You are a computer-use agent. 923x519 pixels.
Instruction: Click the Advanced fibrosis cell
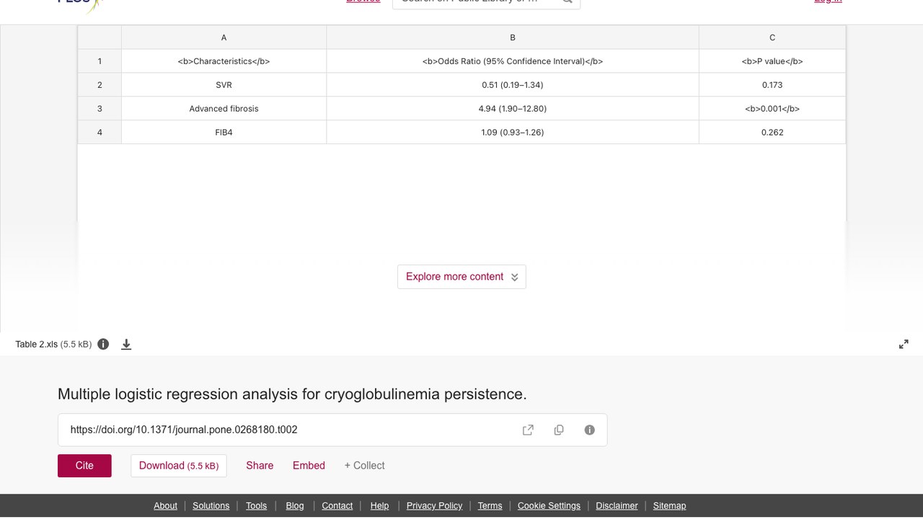pos(224,109)
